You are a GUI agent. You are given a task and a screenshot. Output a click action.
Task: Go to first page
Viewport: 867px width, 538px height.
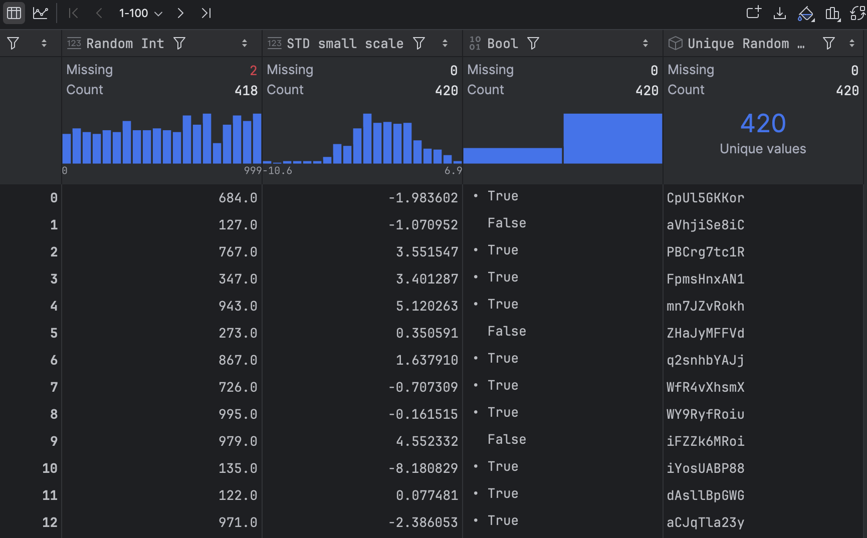click(73, 13)
